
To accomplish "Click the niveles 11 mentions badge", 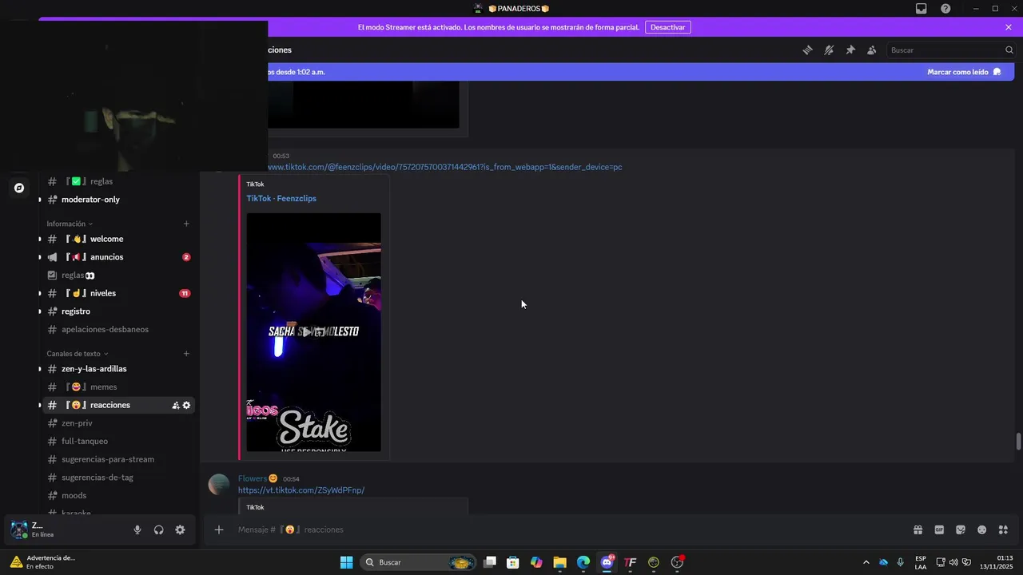I will [185, 293].
